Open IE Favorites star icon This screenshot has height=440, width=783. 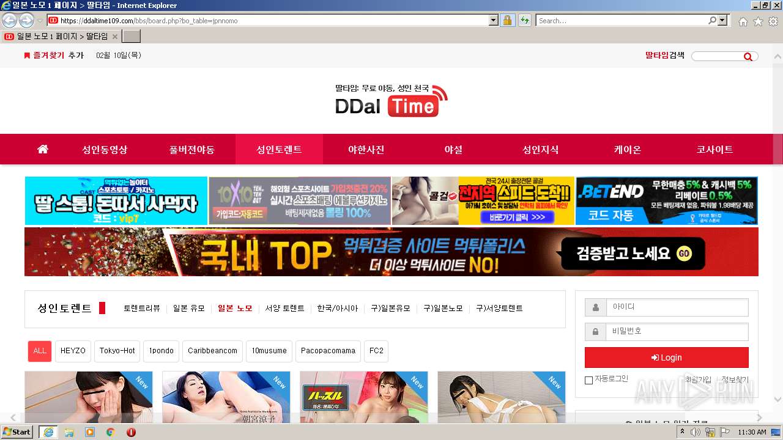tap(758, 21)
